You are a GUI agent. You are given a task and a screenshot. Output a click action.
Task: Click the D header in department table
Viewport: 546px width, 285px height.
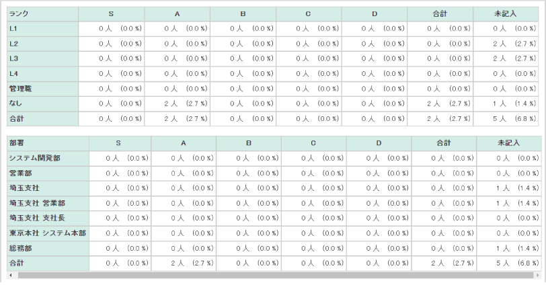pos(379,143)
